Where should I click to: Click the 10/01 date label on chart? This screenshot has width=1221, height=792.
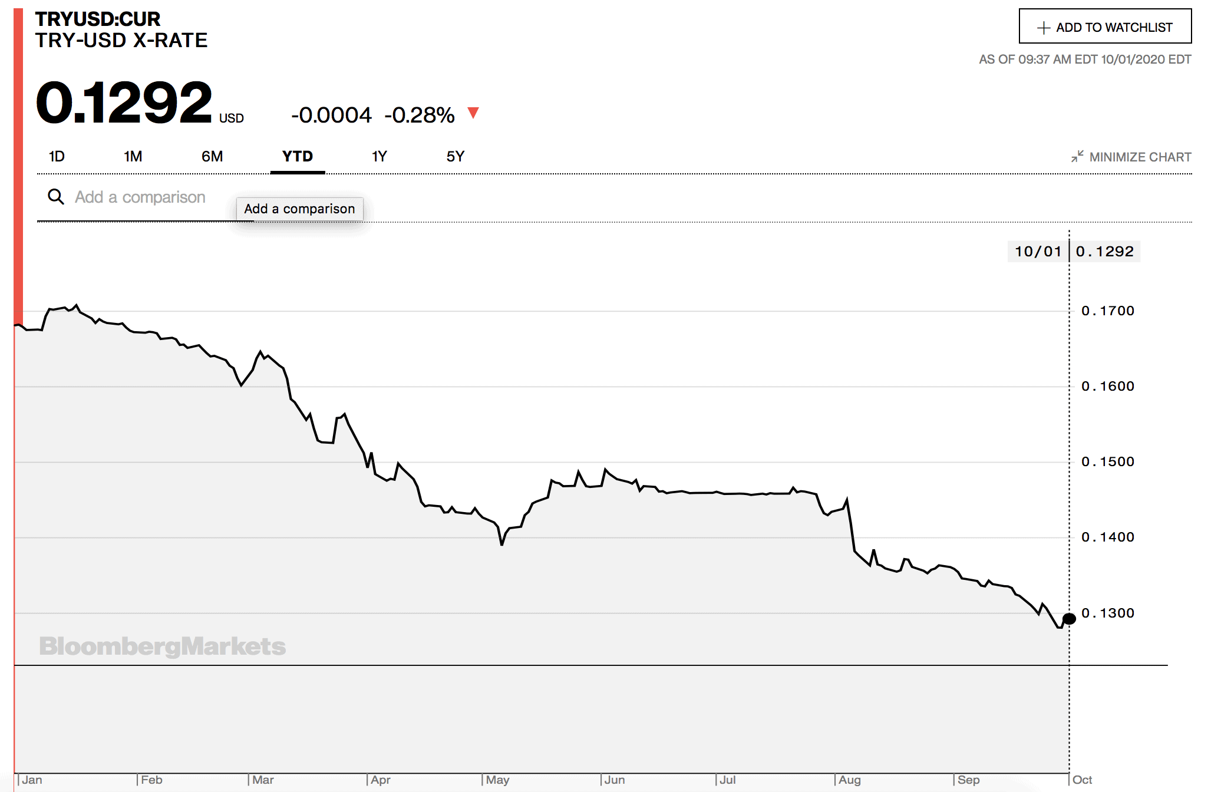pos(1038,252)
